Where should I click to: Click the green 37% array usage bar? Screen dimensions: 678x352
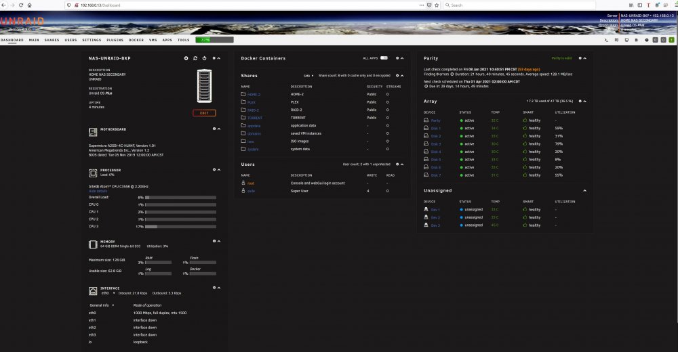pyautogui.click(x=214, y=40)
